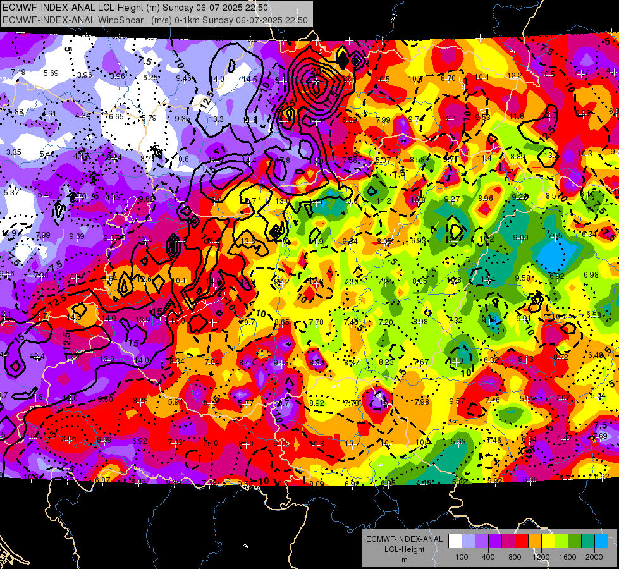Click the map value '7.03'
Screen dimensions: 619x569
click(x=175, y=443)
